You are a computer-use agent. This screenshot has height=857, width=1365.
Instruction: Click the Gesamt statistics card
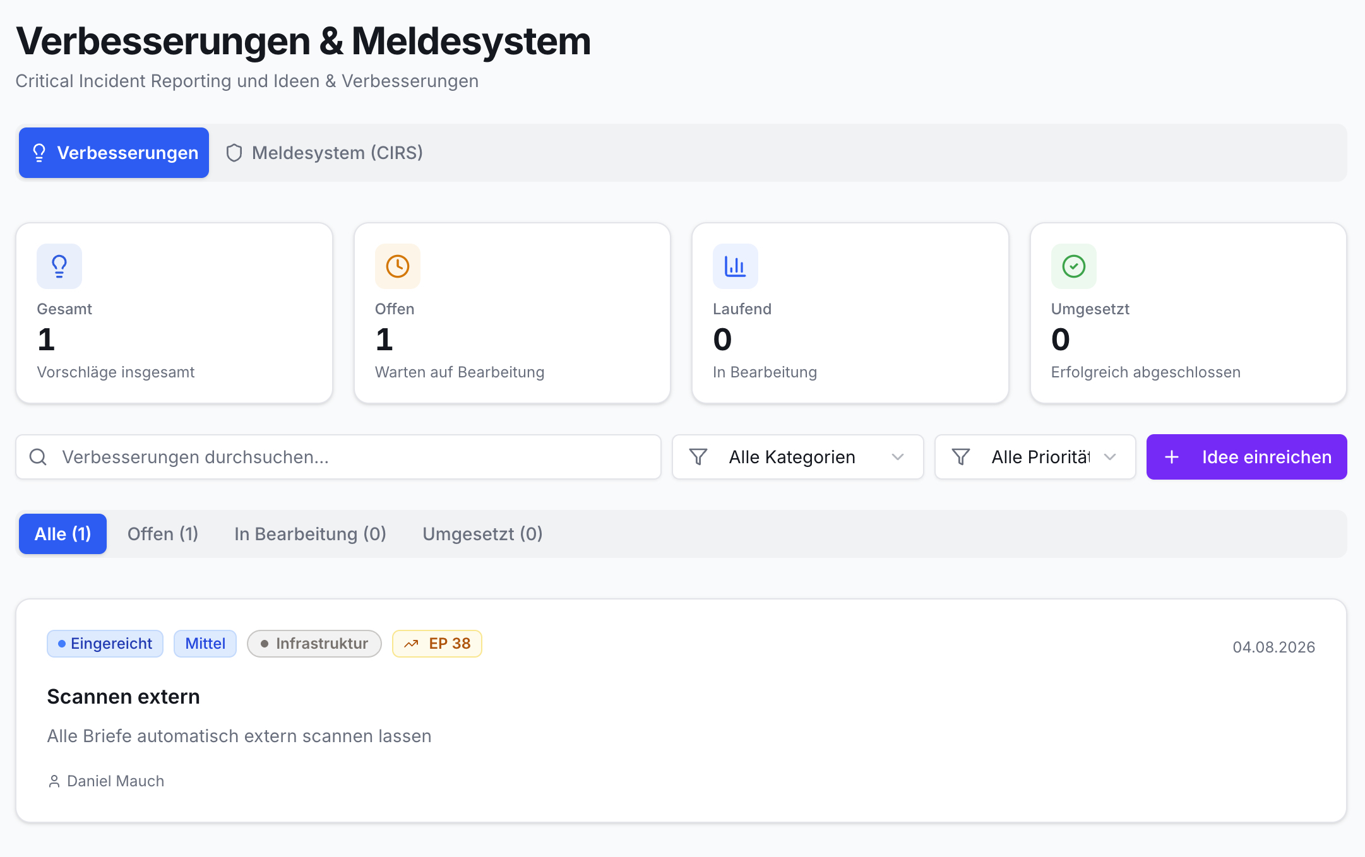pyautogui.click(x=174, y=313)
